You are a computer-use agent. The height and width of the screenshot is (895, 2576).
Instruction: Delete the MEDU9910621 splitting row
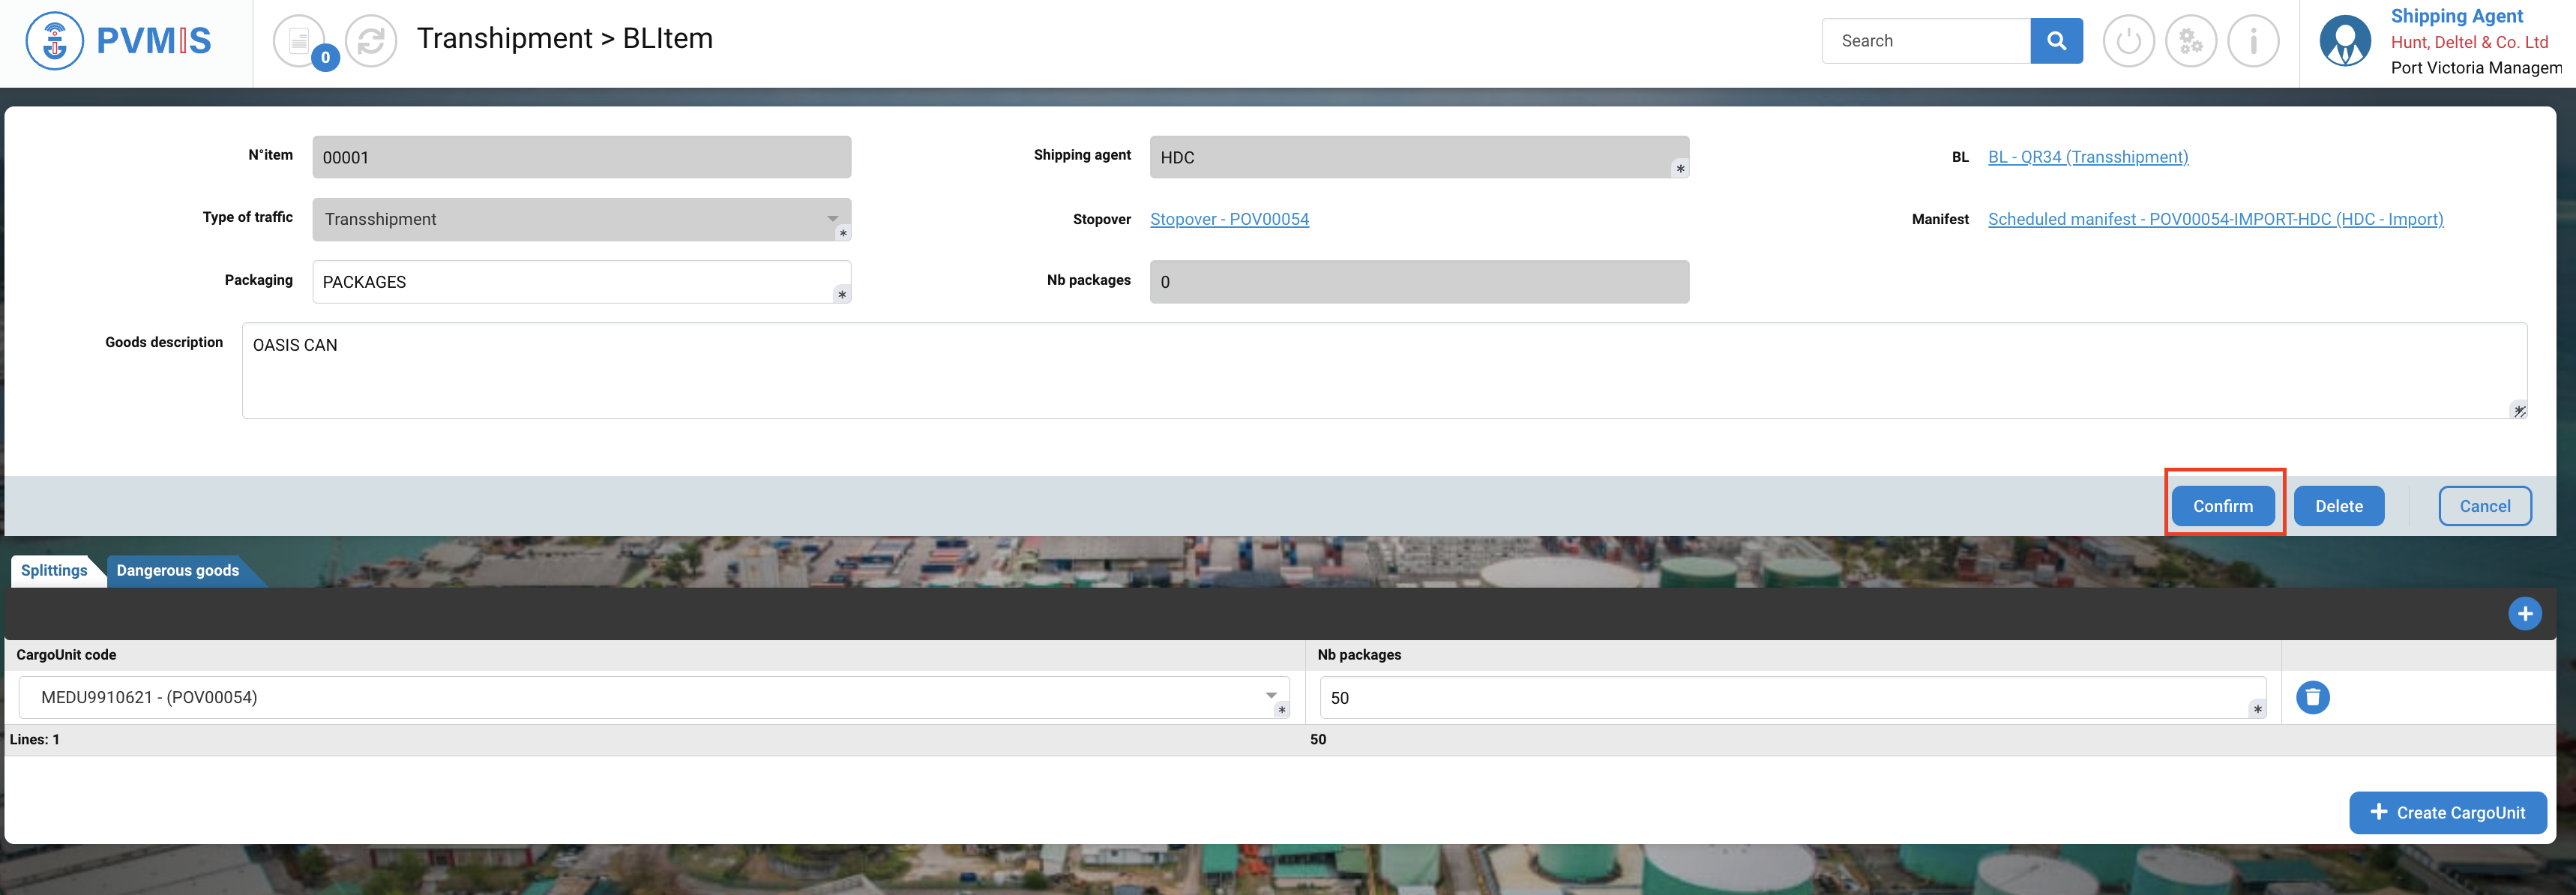click(x=2312, y=697)
